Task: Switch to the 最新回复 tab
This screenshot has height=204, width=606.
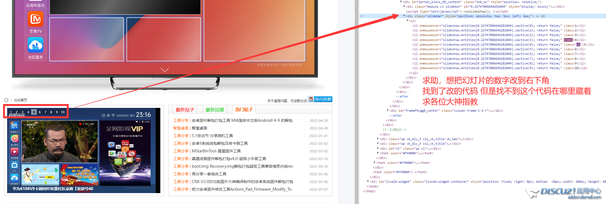Action: tap(215, 110)
